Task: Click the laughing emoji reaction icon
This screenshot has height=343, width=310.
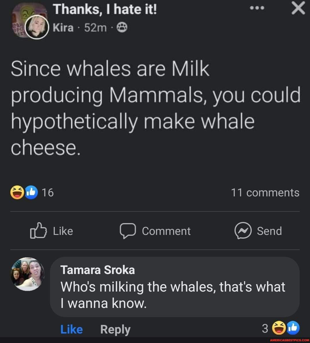Action: point(18,192)
